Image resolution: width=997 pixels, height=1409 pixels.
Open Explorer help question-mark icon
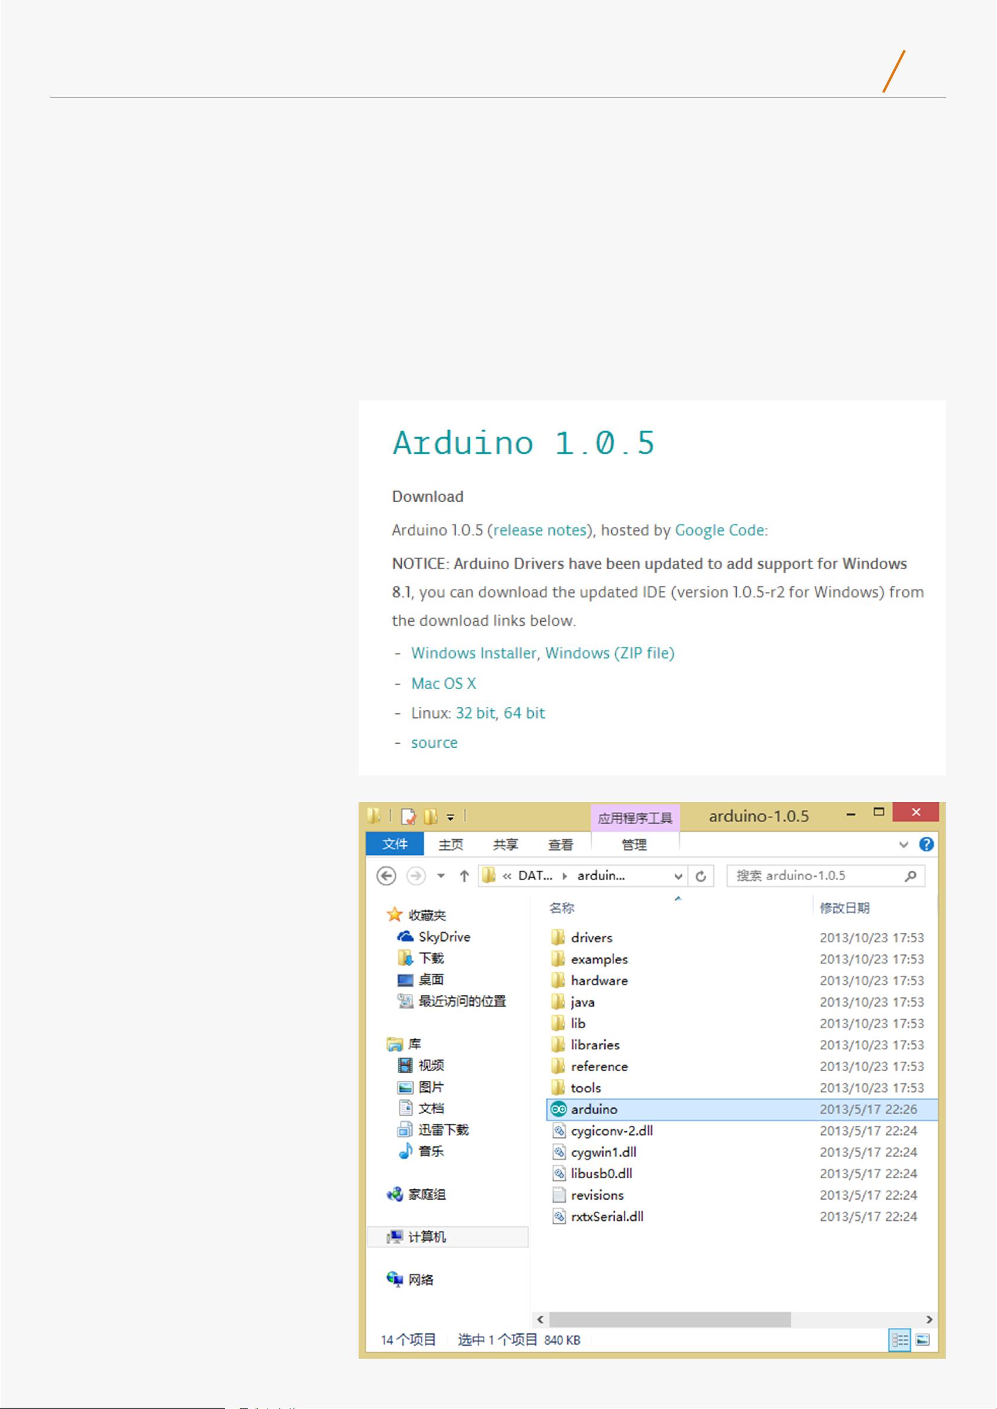[927, 844]
